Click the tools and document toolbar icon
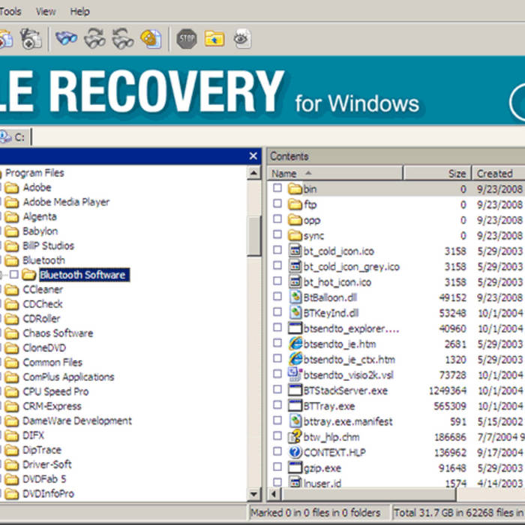This screenshot has width=525, height=525. point(31,38)
